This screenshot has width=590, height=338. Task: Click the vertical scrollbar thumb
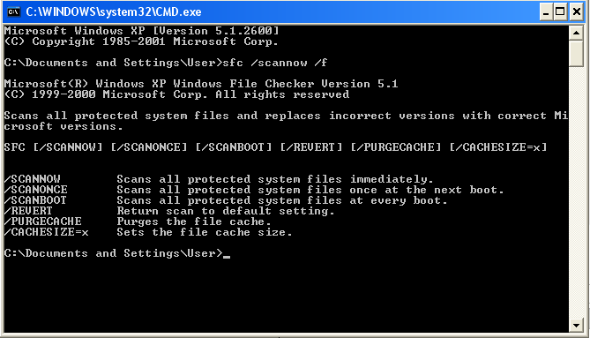point(576,54)
